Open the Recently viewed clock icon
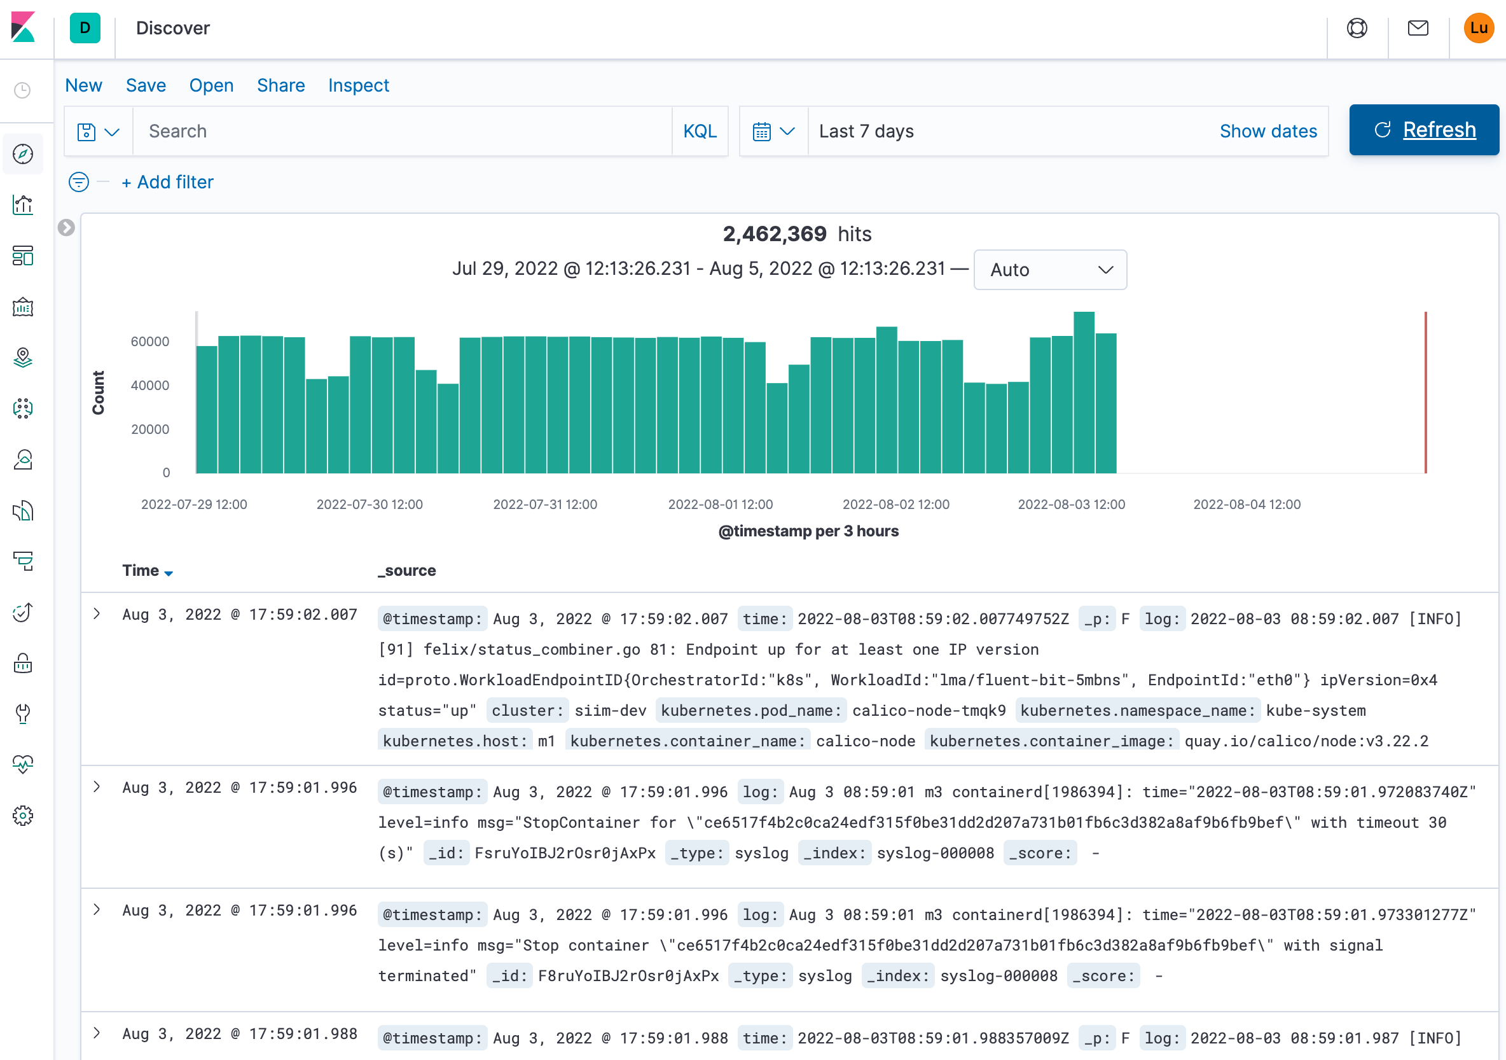Image resolution: width=1506 pixels, height=1060 pixels. [x=22, y=90]
